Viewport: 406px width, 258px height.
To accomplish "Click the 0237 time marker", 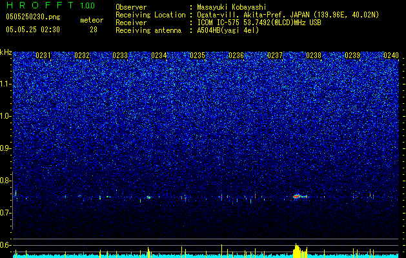I will (x=275, y=55).
